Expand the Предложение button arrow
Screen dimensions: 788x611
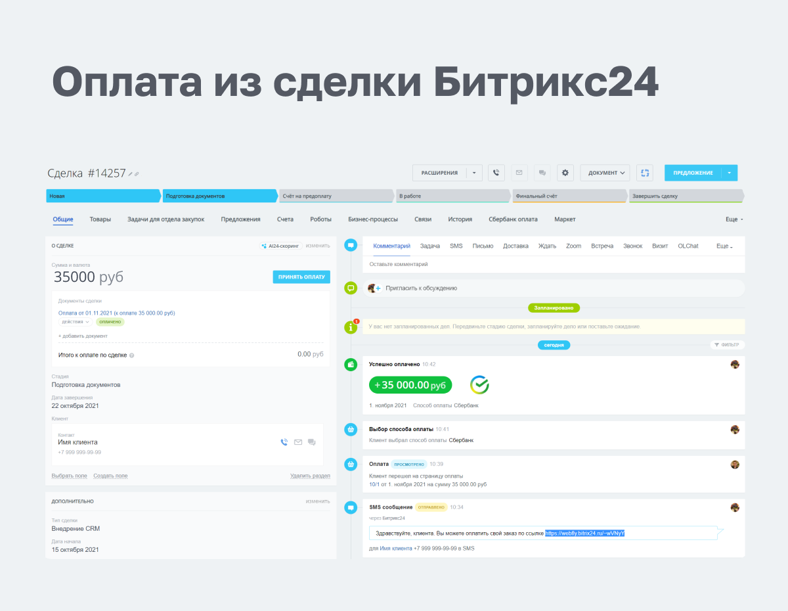[730, 173]
